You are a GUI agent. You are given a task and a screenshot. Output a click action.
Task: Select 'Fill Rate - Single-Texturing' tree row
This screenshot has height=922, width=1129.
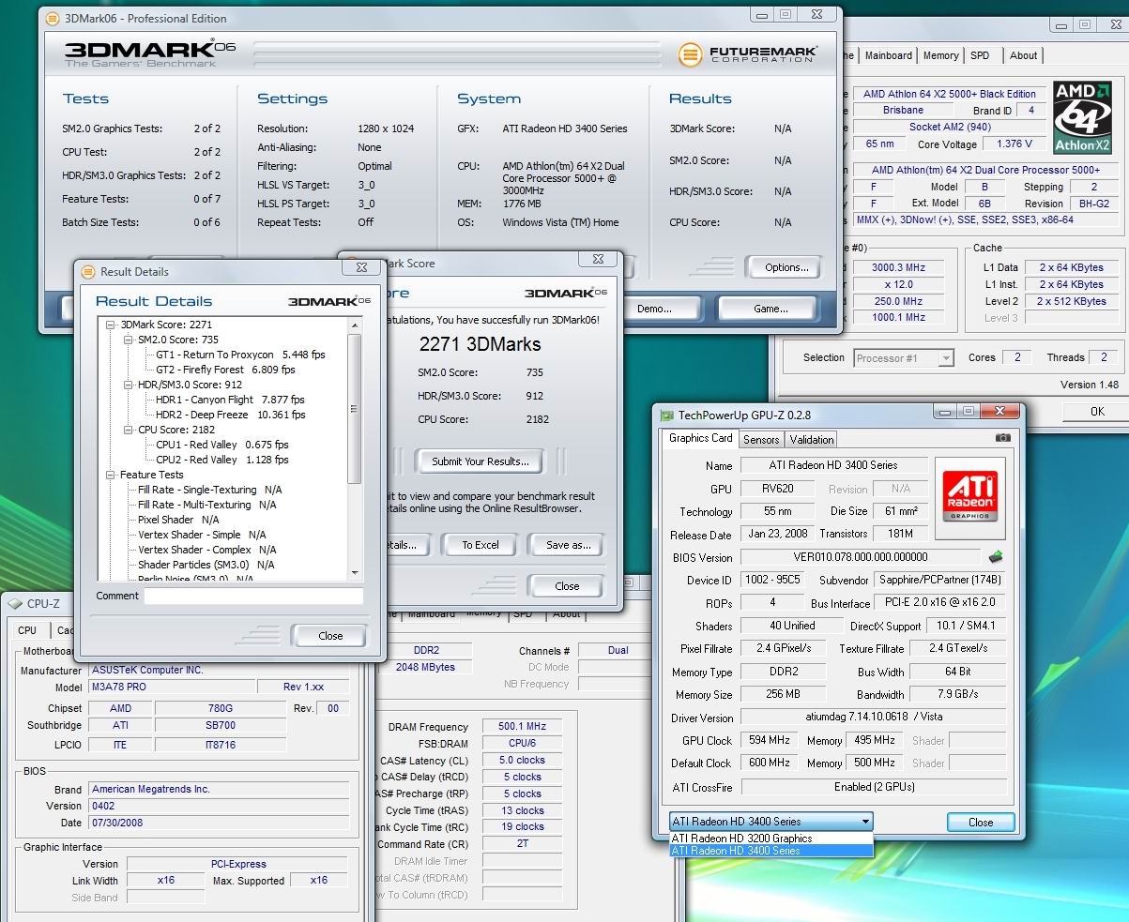coord(209,490)
